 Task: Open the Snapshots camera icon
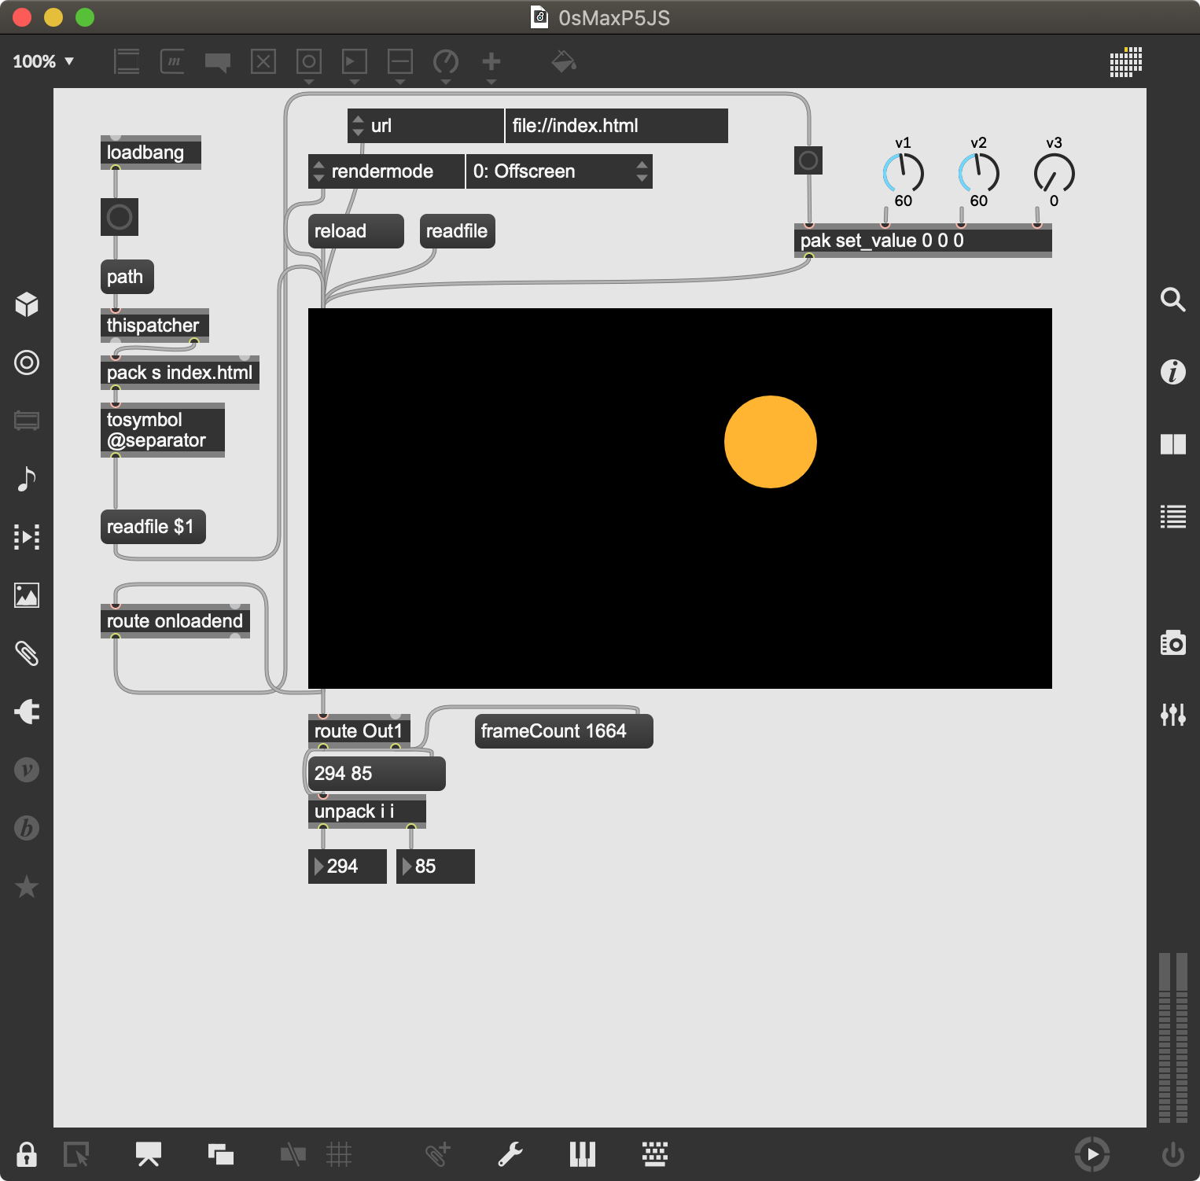tap(1172, 642)
